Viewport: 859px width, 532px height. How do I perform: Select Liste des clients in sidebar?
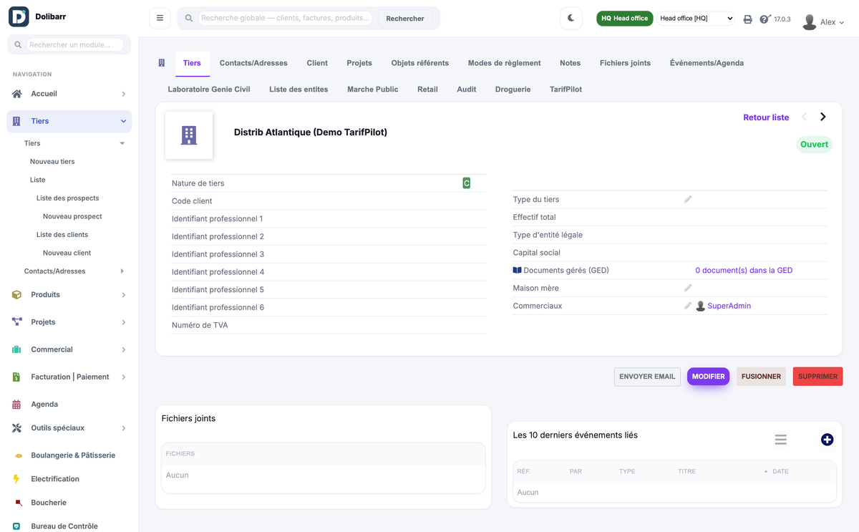(x=62, y=235)
